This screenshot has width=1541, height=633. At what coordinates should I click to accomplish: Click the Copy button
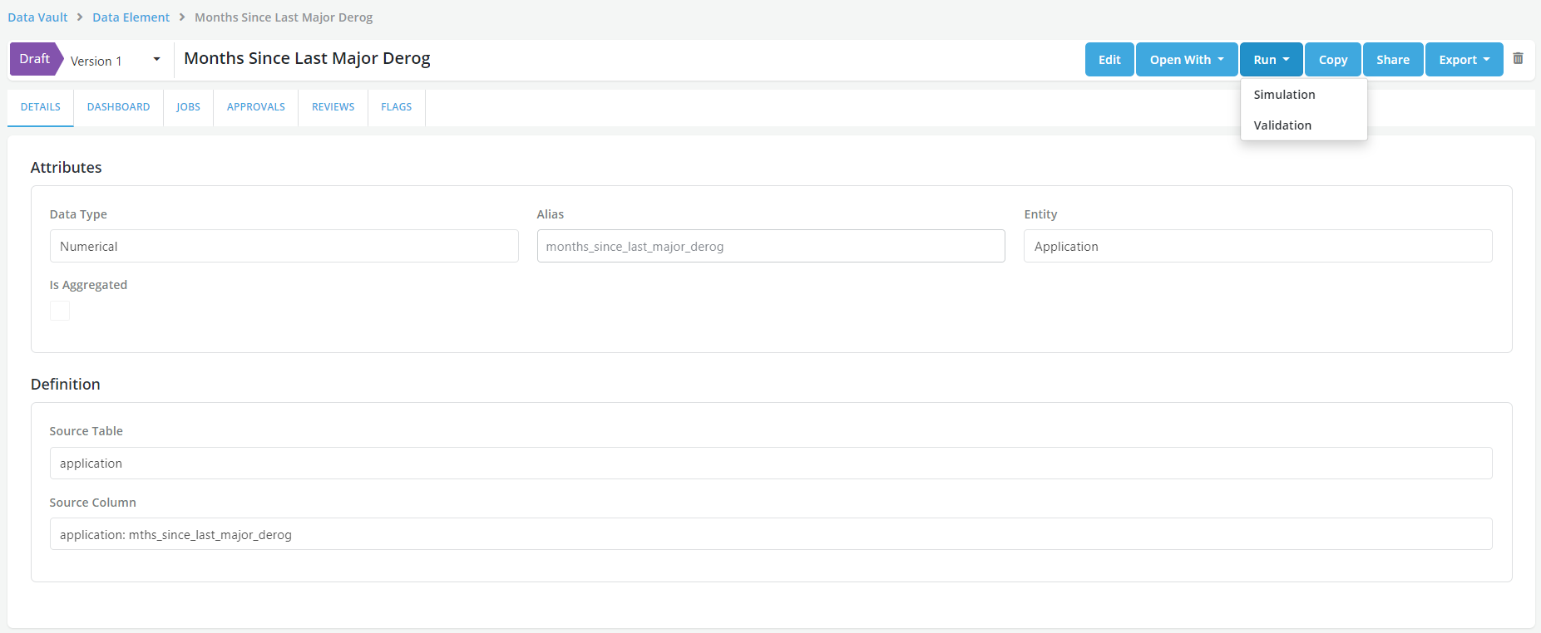pyautogui.click(x=1332, y=60)
